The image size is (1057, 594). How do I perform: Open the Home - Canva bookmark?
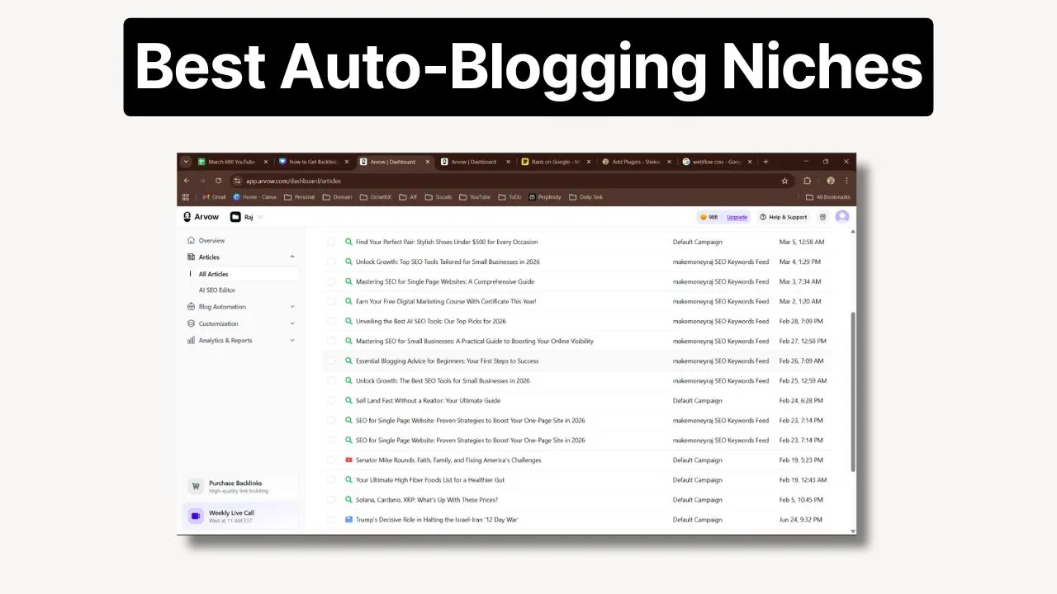point(255,197)
